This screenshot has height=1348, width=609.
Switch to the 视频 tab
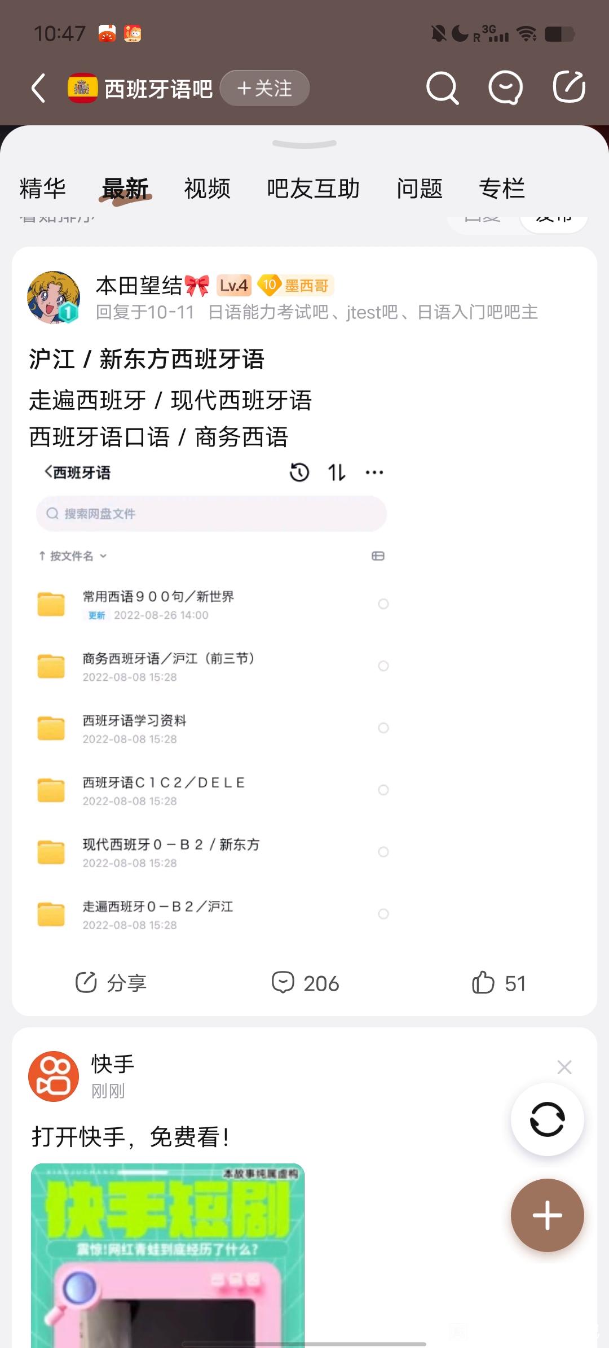click(x=207, y=189)
